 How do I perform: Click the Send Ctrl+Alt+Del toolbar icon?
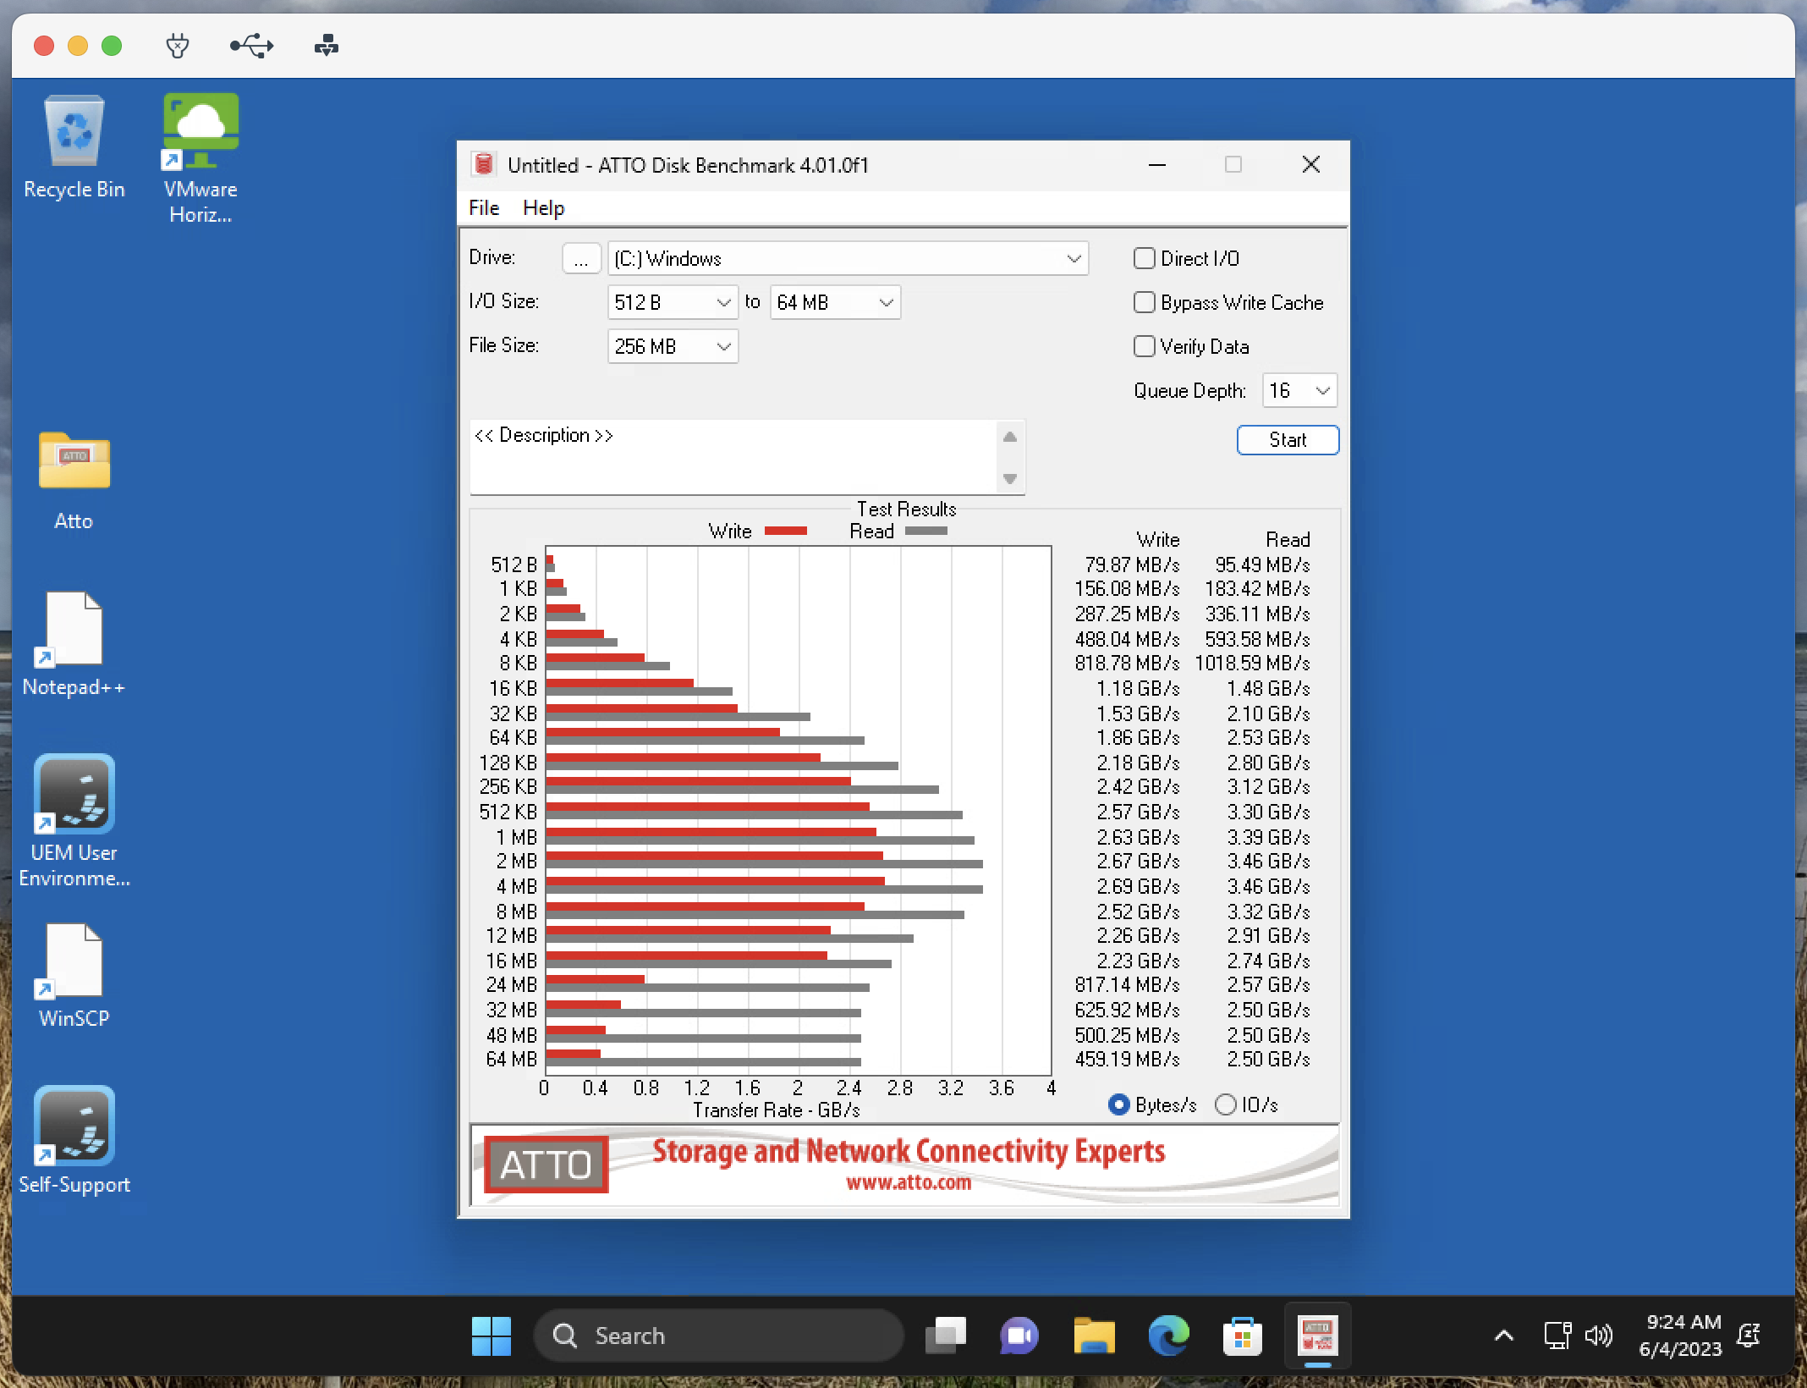click(325, 46)
